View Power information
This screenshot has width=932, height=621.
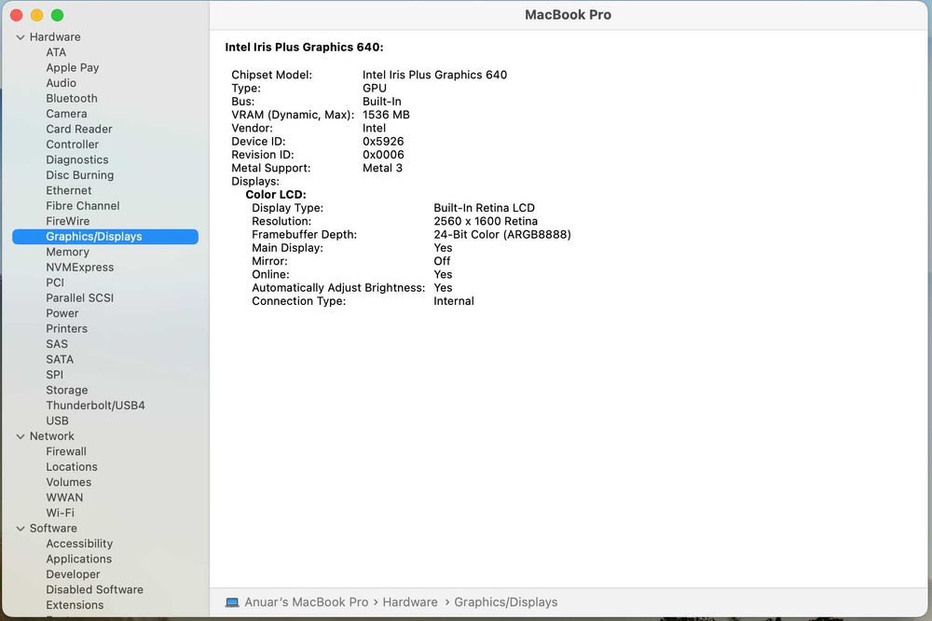click(x=62, y=313)
